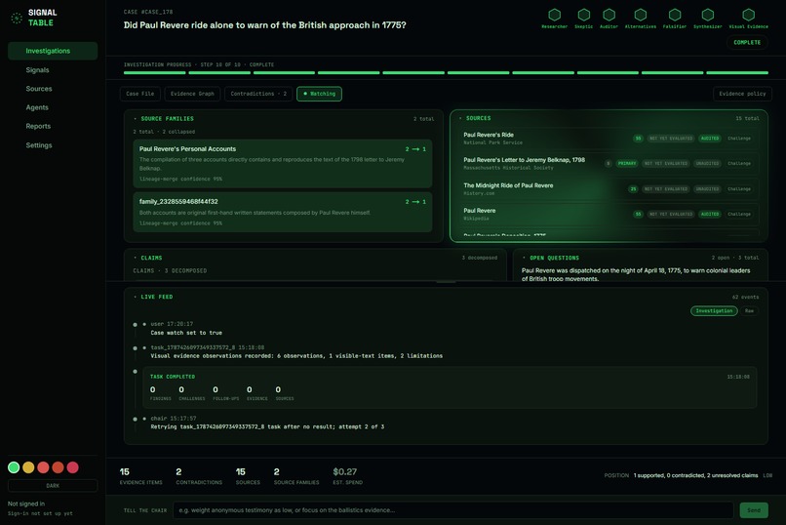This screenshot has height=525, width=786.
Task: Select the Auditor agent hexagon
Action: coord(609,15)
